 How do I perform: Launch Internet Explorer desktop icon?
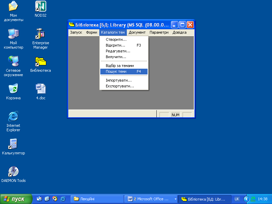[x=13, y=121]
